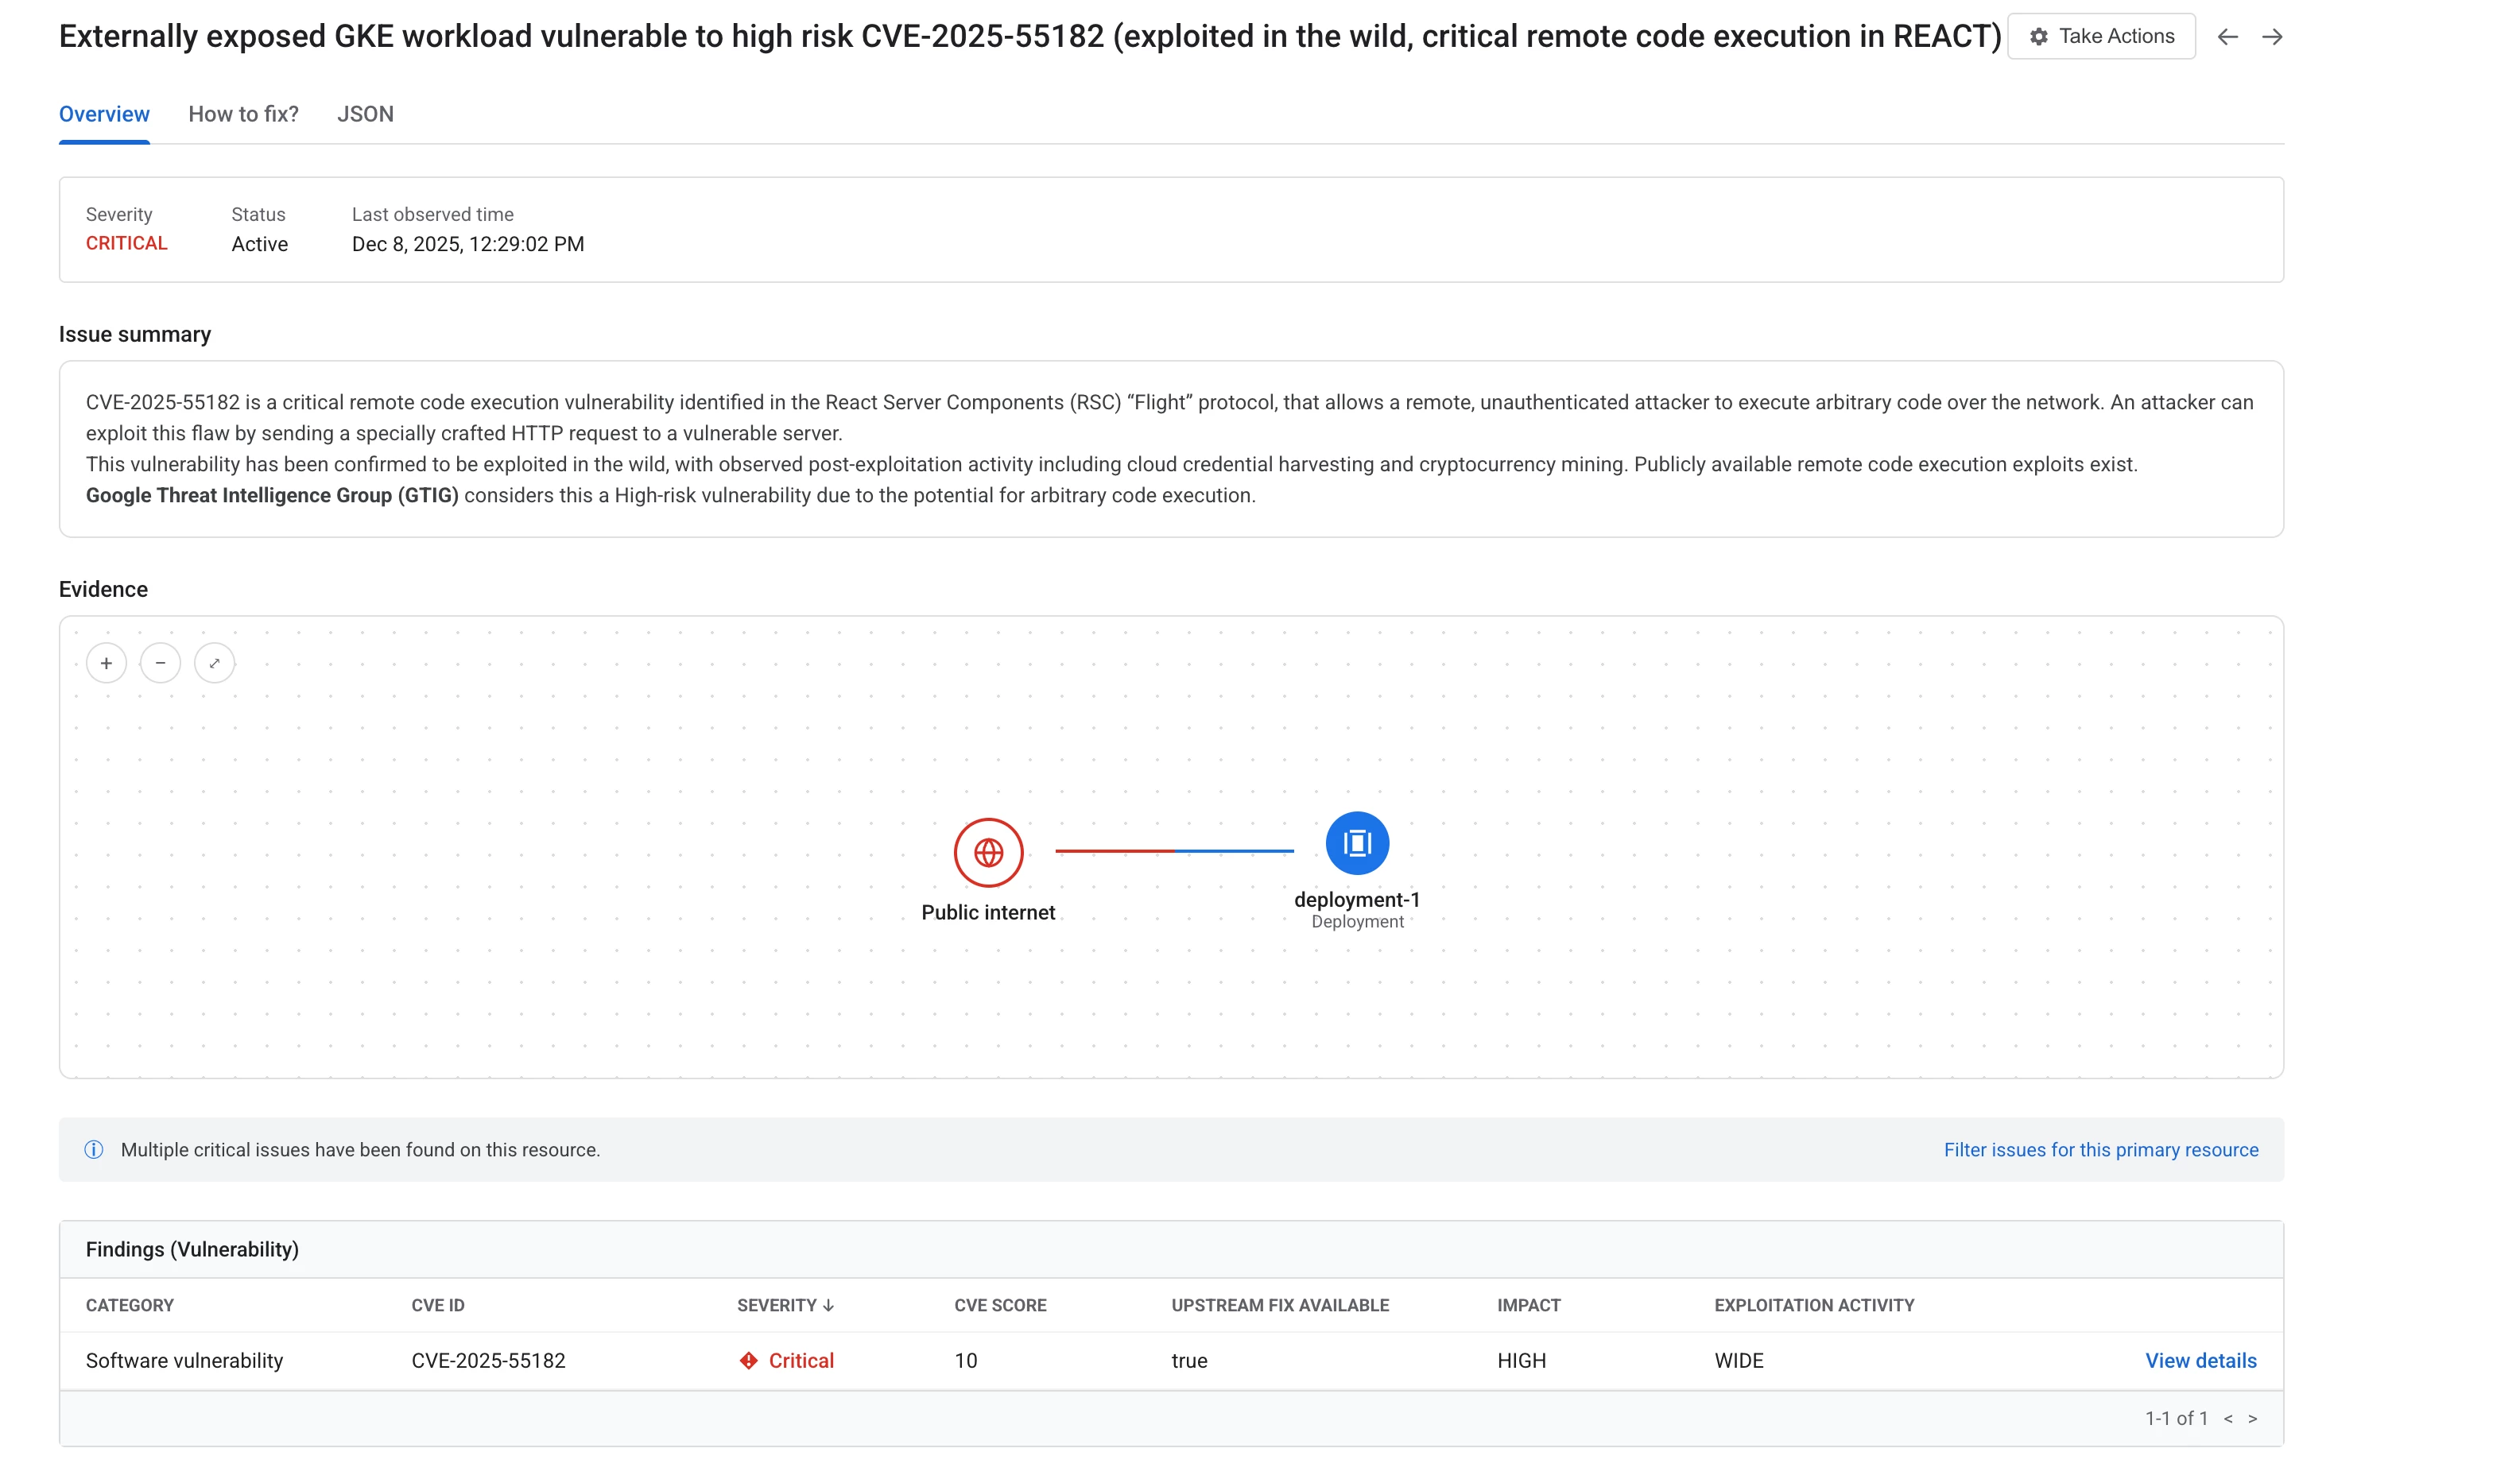Go to next issue arrow
The height and width of the screenshot is (1483, 2520).
(x=2271, y=37)
